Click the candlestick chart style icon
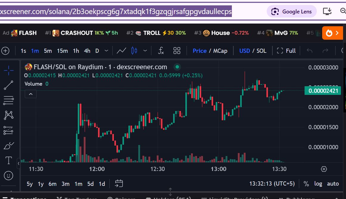Image resolution: width=346 pixels, height=199 pixels. [x=134, y=51]
